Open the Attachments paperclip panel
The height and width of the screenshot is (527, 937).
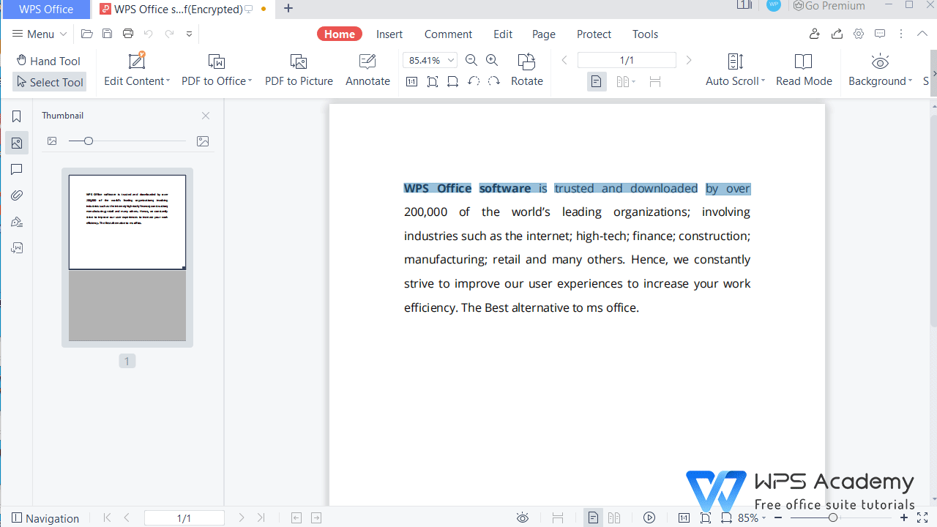pos(17,195)
